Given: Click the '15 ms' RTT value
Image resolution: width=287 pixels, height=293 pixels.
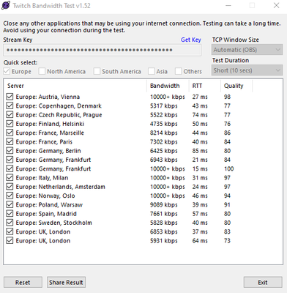Looking at the screenshot, I should pyautogui.click(x=200, y=168).
